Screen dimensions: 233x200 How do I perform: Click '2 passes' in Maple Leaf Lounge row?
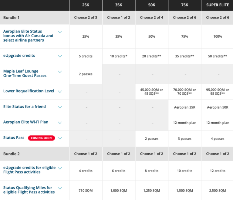[x=86, y=74]
